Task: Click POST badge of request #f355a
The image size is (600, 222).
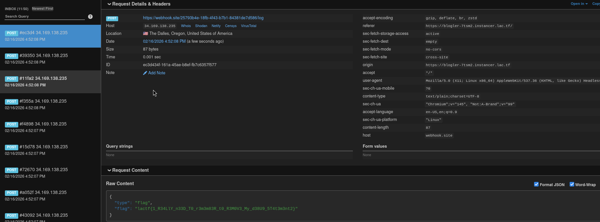Action: [x=11, y=101]
